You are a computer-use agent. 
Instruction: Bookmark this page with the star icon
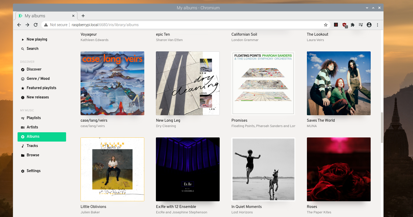(326, 25)
